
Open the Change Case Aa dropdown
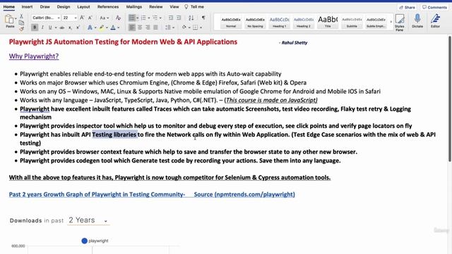click(x=104, y=18)
